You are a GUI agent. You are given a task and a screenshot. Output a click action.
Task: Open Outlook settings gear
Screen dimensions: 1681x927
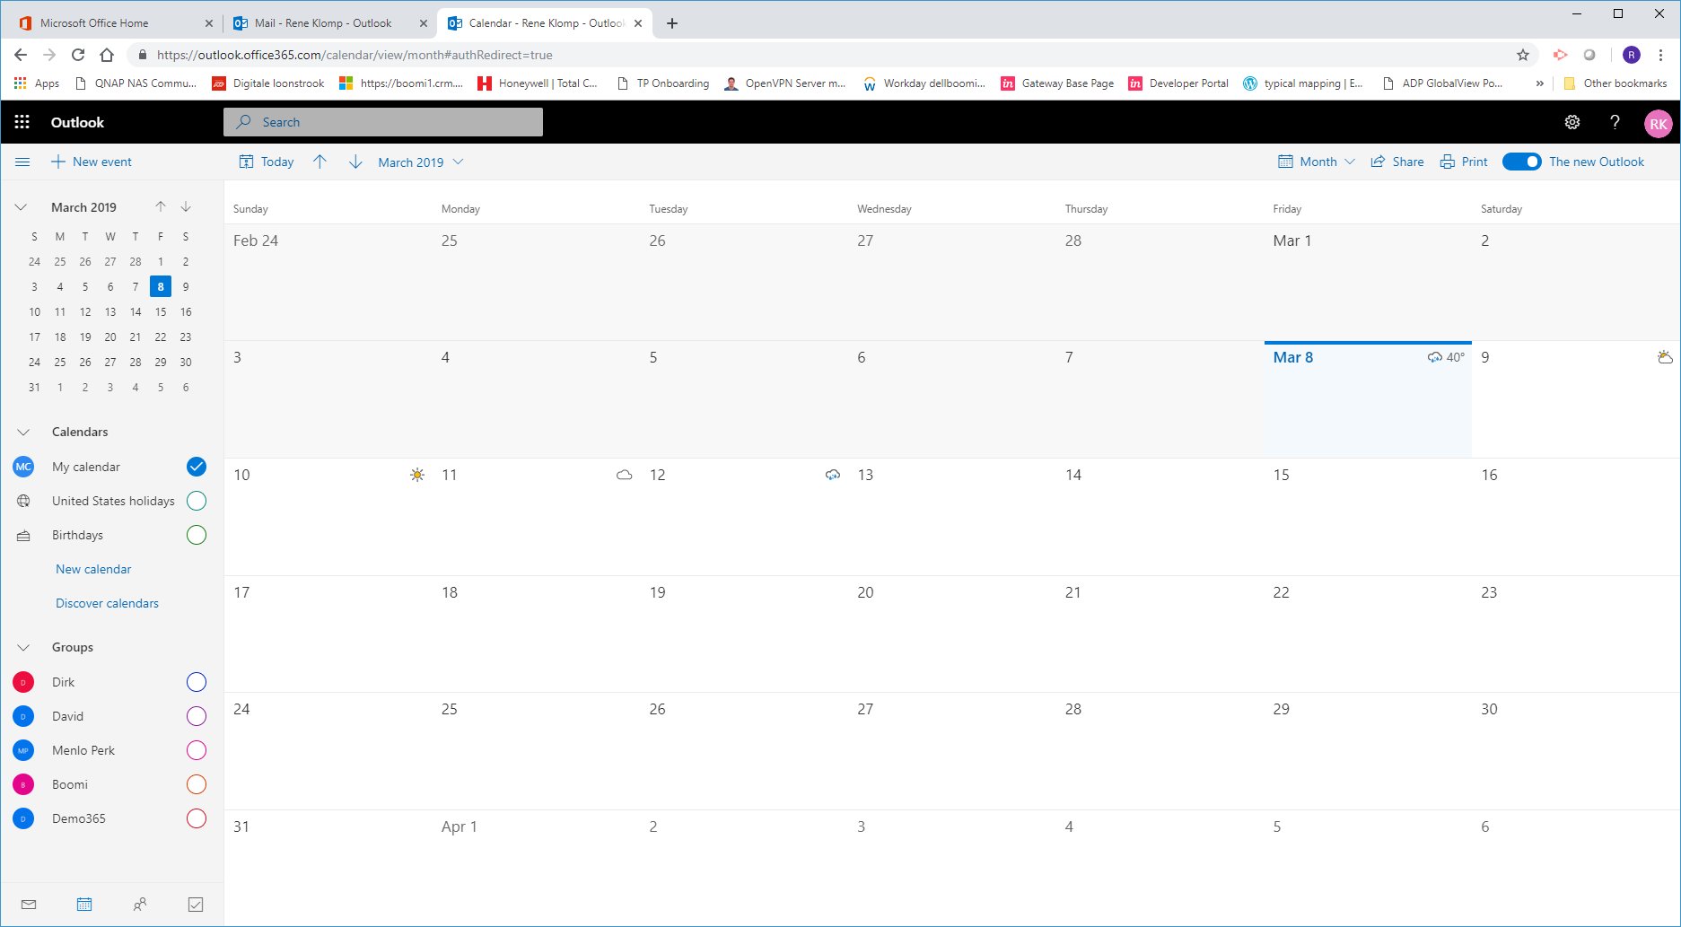click(x=1572, y=122)
